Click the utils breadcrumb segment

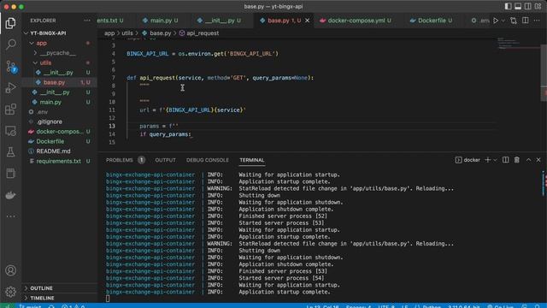click(127, 33)
